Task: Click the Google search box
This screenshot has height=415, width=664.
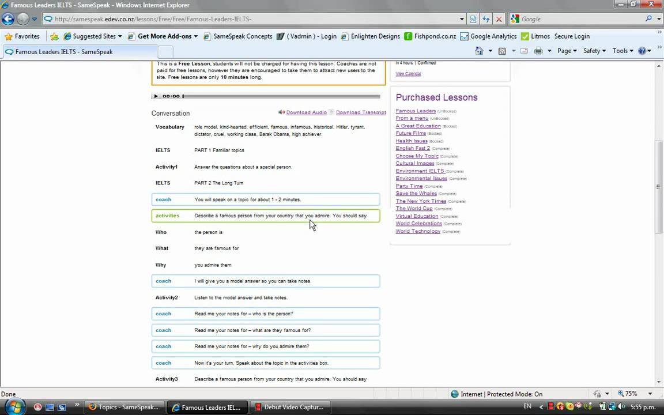Action: click(x=580, y=19)
